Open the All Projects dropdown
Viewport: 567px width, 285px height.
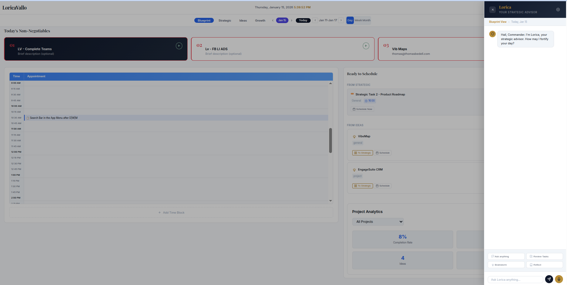point(378,222)
